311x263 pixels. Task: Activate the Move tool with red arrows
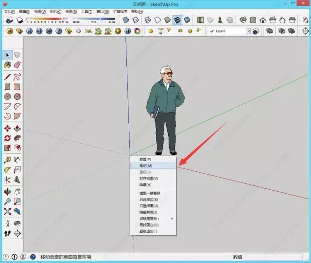tap(8, 128)
